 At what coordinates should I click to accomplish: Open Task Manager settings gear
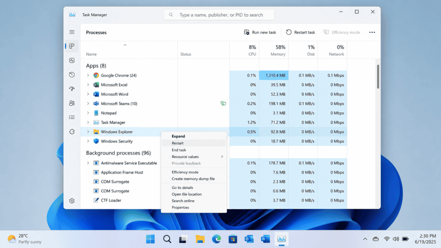coord(72,201)
